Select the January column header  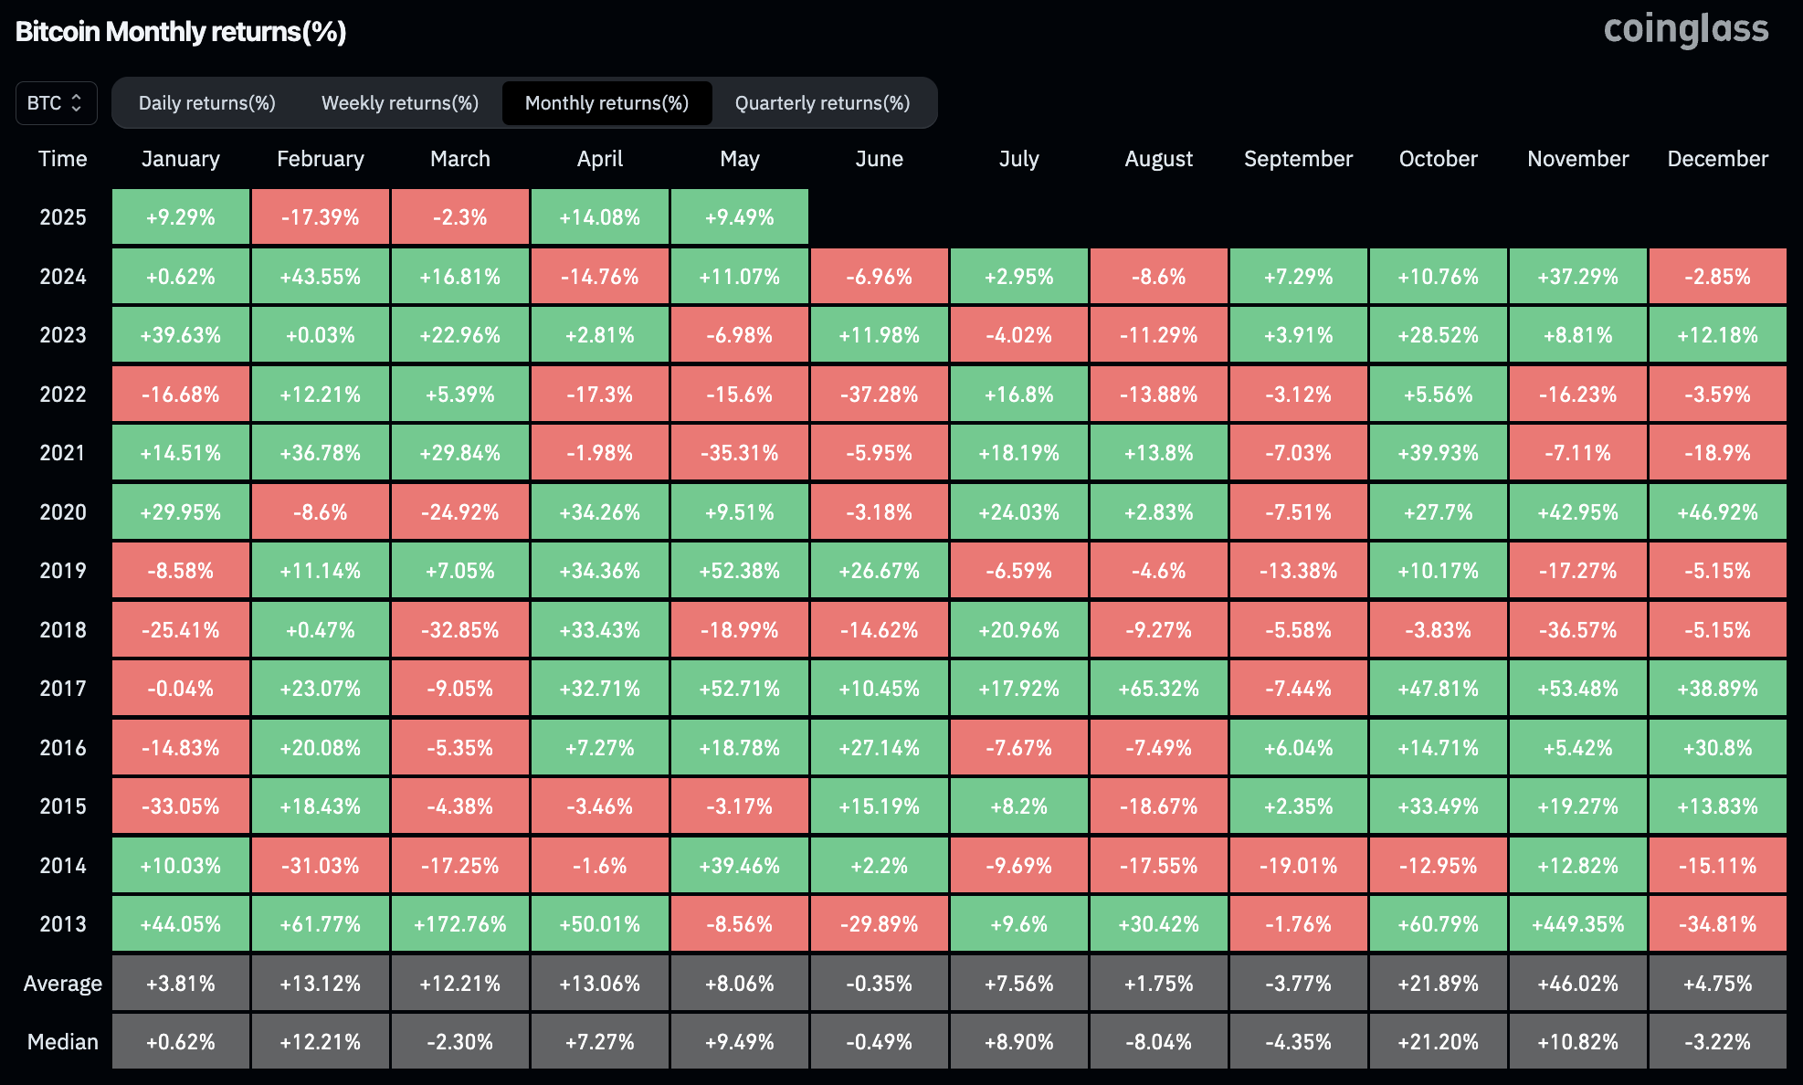click(180, 158)
